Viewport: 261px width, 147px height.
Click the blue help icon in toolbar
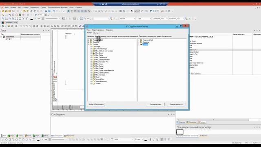[49, 11]
